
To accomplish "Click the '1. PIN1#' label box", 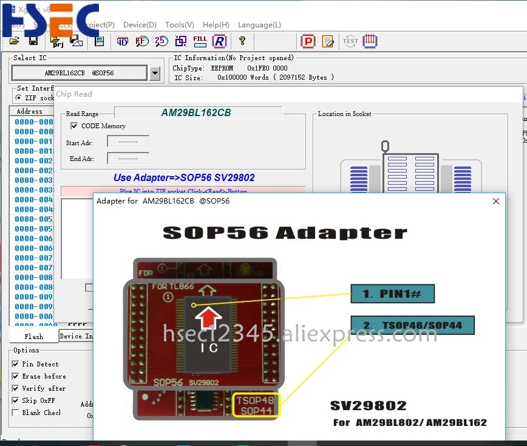I will point(393,293).
